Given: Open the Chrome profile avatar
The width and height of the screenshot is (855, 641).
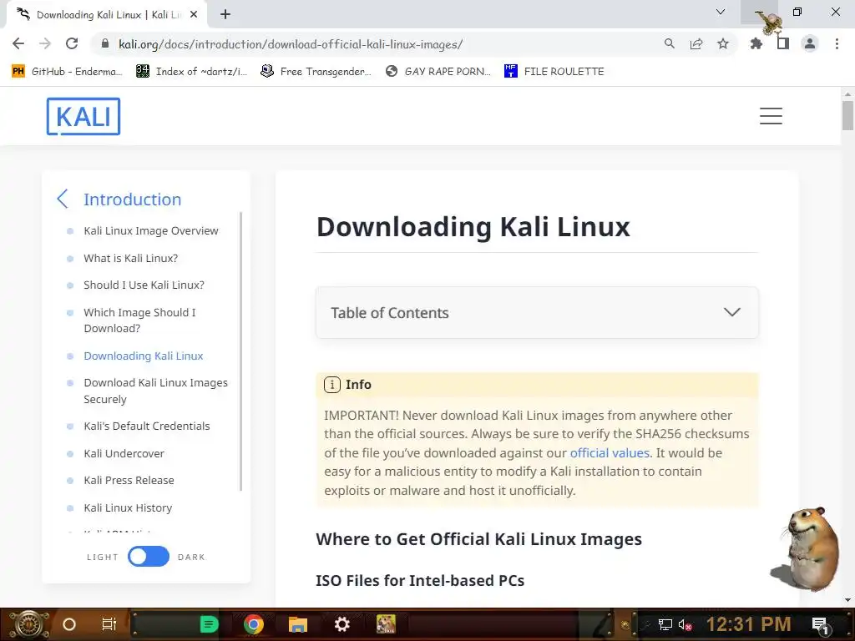Looking at the screenshot, I should tap(810, 44).
